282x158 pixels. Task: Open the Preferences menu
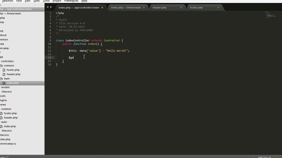pyautogui.click(x=71, y=1)
